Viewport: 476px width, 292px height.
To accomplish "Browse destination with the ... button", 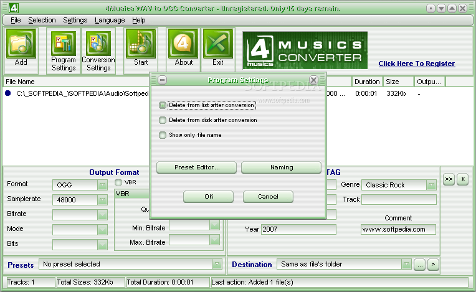I will coord(419,265).
